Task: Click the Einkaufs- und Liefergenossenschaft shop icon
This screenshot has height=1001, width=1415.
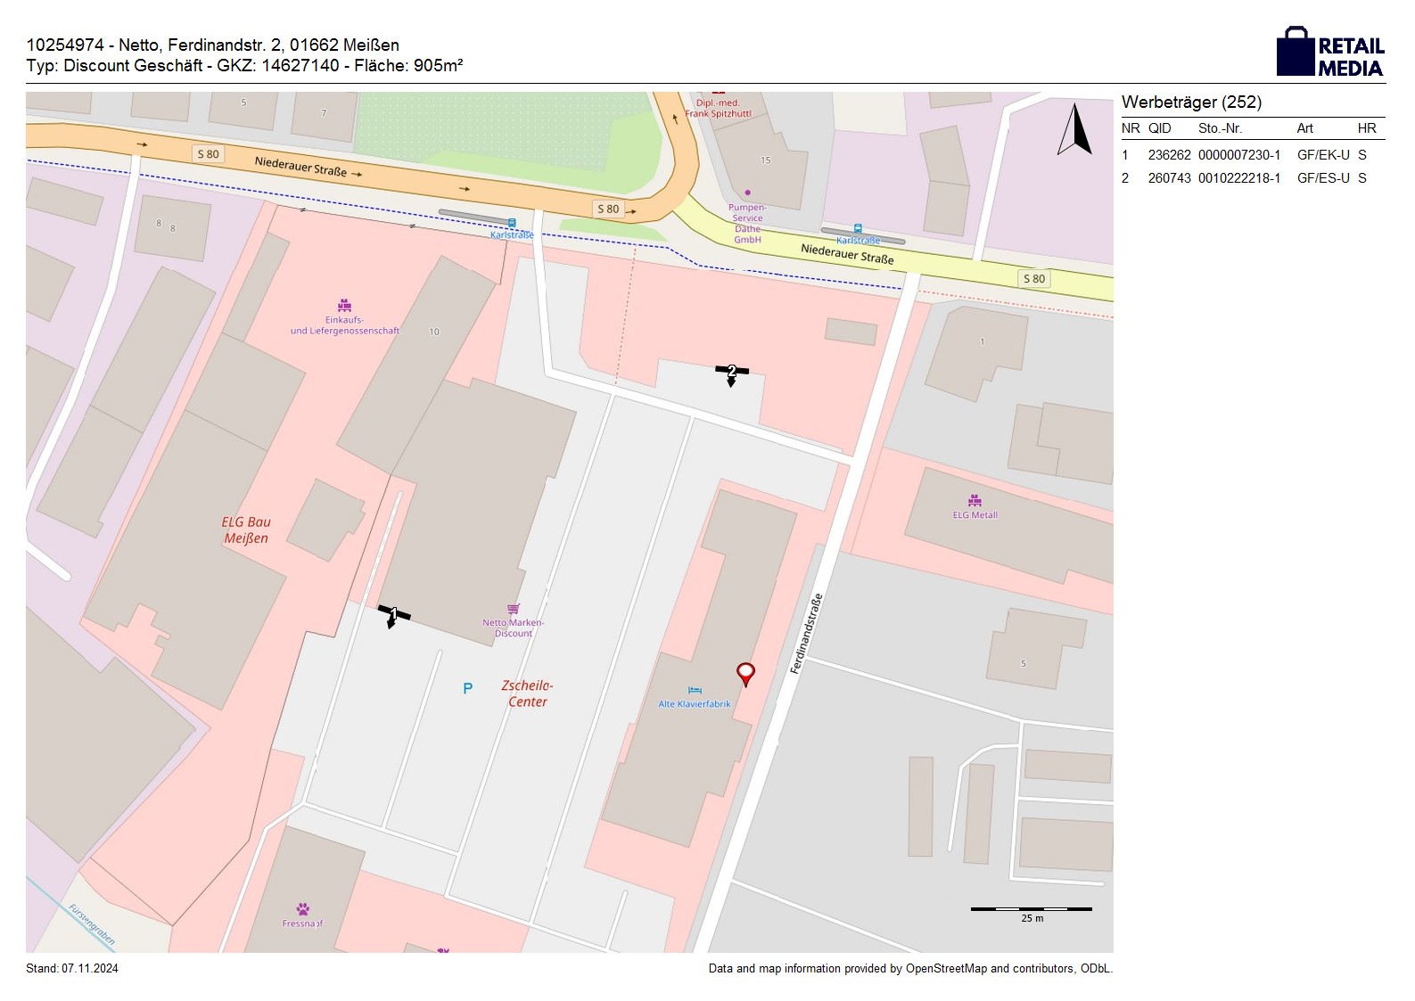Action: coord(344,306)
